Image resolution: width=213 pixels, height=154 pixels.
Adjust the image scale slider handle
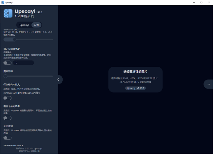15,40
